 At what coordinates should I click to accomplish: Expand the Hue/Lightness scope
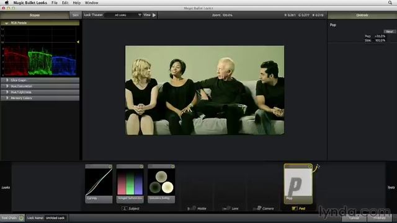point(7,92)
